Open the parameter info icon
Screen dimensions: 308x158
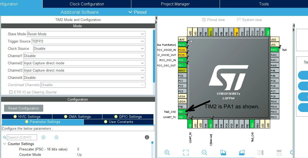click(x=147, y=137)
